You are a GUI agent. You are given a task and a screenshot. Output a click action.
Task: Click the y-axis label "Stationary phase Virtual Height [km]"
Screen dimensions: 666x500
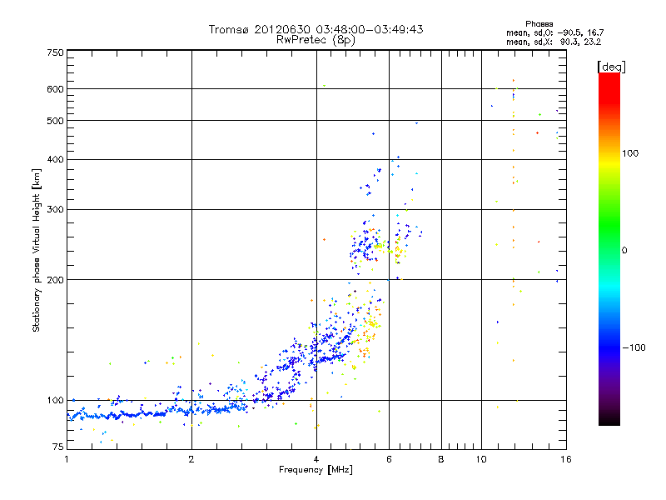click(36, 250)
